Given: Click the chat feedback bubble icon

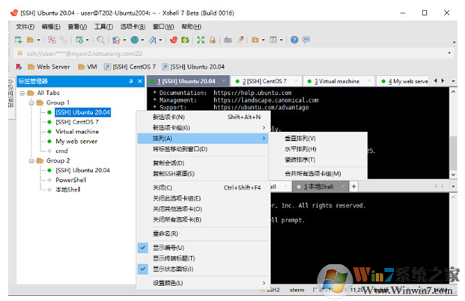Looking at the screenshot, I should 306,40.
